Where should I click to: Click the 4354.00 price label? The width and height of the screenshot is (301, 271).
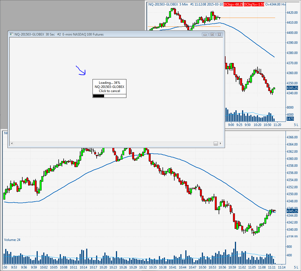click(x=292, y=180)
